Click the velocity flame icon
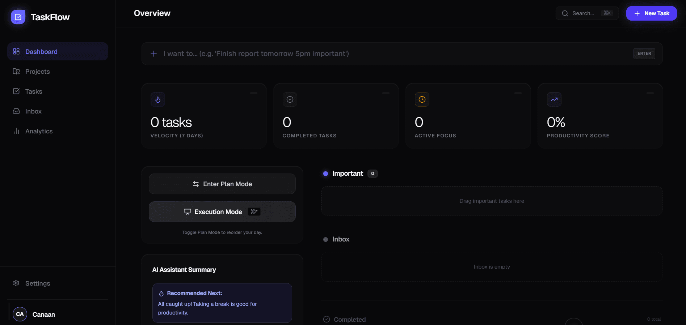Image resolution: width=686 pixels, height=325 pixels. (x=158, y=99)
